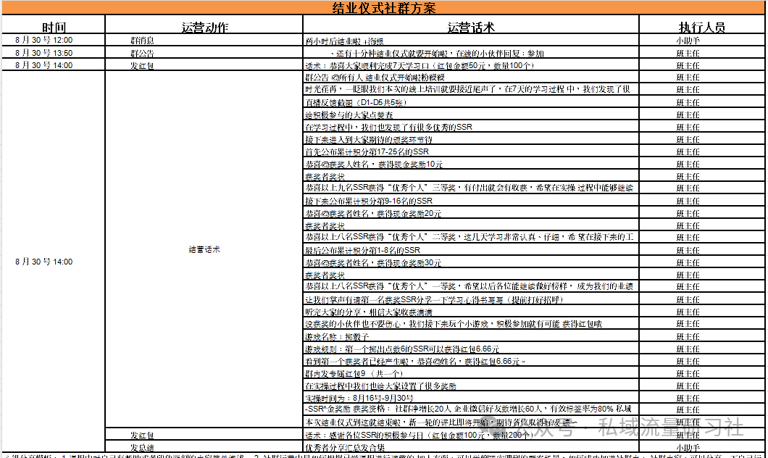Screen dimensions: 768x458
Task: Select the cell "群公告 @所有人 结业仪式开始啦"
Action: 471,78
